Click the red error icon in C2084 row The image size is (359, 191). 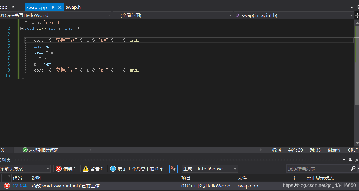click(7, 186)
